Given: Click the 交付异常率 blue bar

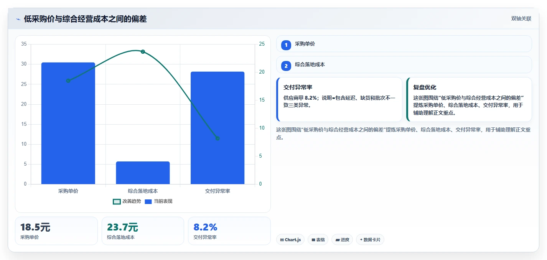Looking at the screenshot, I should click(x=217, y=128).
